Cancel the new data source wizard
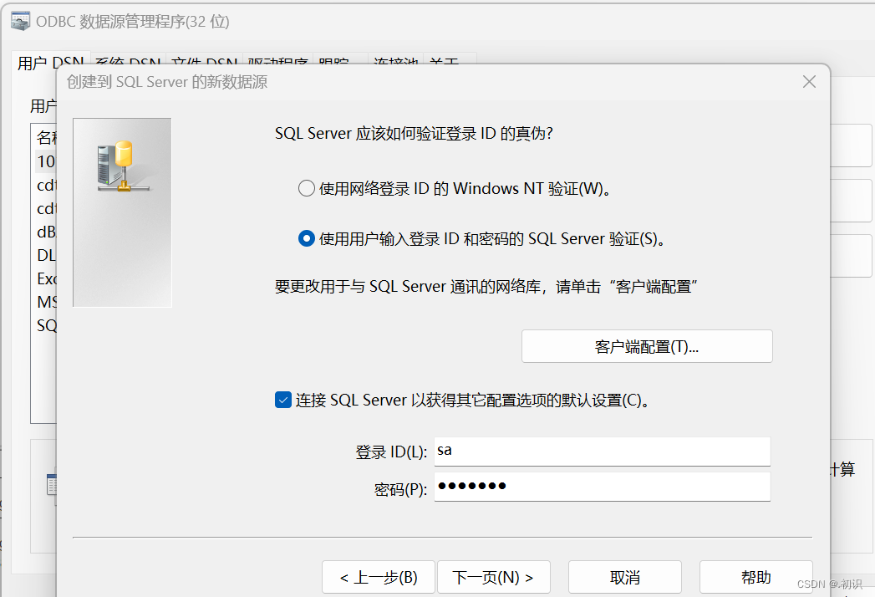The width and height of the screenshot is (875, 597). click(x=625, y=577)
